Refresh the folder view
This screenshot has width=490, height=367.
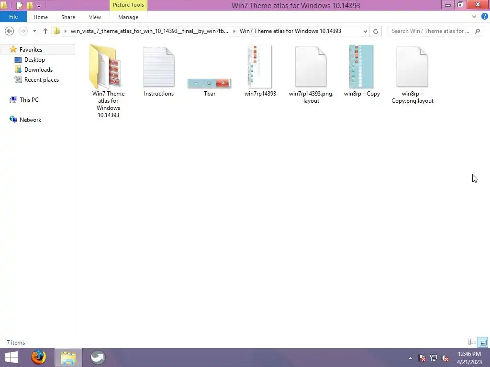(376, 31)
